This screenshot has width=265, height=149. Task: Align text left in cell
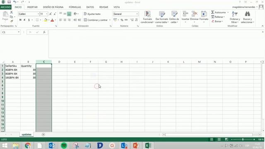pyautogui.click(x=60, y=20)
